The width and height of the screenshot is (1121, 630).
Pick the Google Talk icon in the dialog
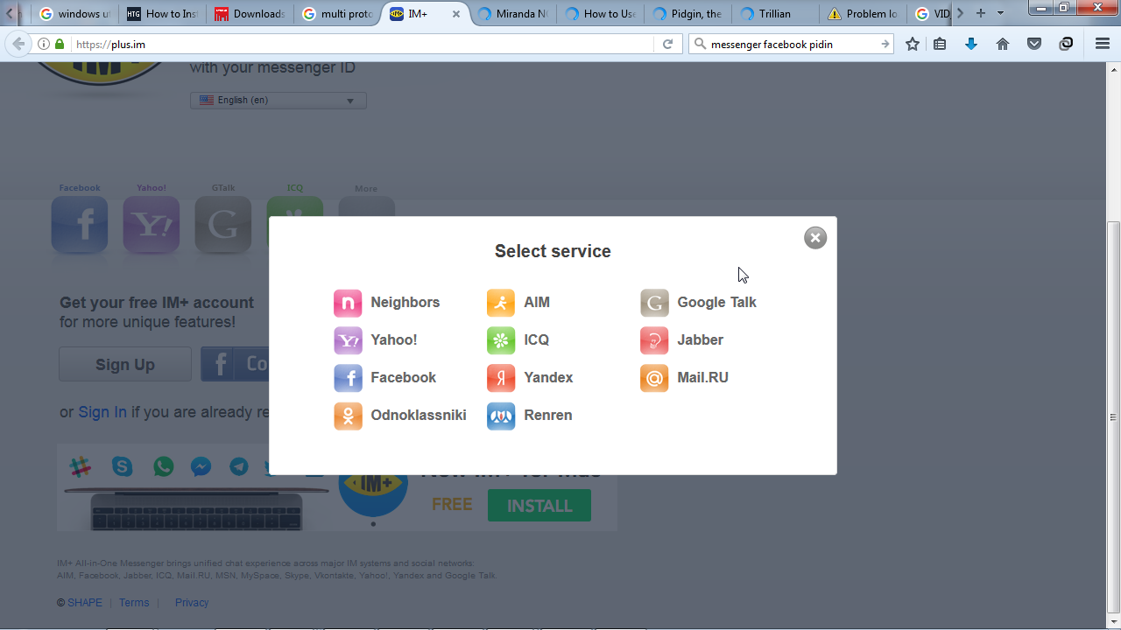click(654, 303)
